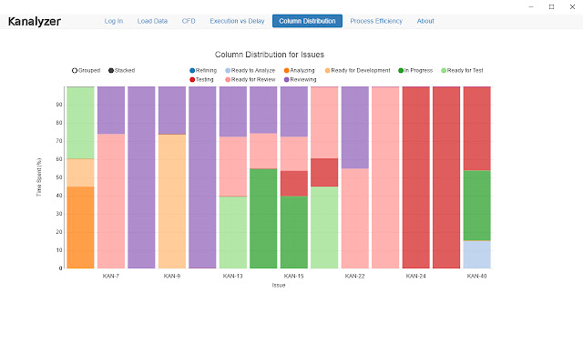Screen dimensions: 583x364
Task: Click the all-red KAN-24 bar
Action: (x=415, y=177)
